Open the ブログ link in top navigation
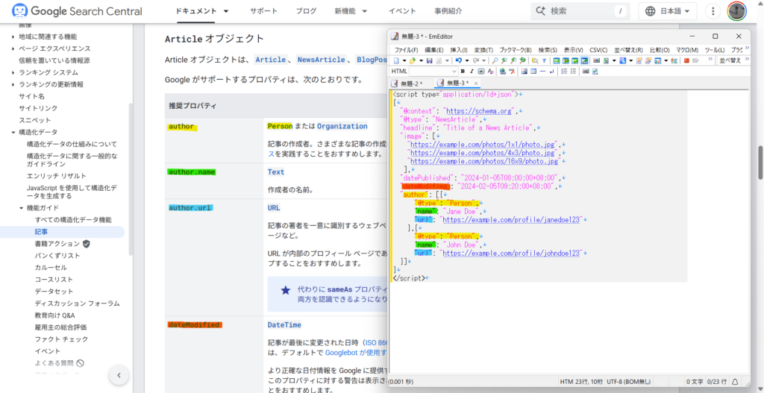 click(306, 10)
